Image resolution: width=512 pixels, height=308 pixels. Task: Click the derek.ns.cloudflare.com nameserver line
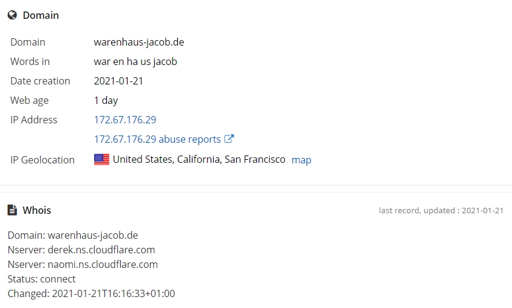click(81, 250)
